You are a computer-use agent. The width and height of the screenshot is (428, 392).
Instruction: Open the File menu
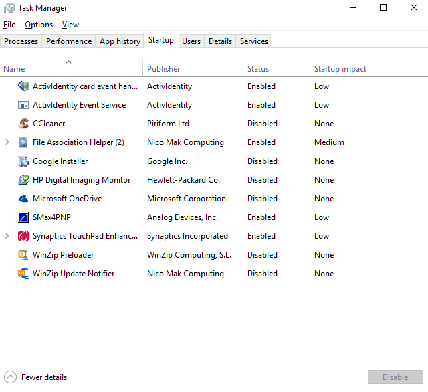[9, 25]
